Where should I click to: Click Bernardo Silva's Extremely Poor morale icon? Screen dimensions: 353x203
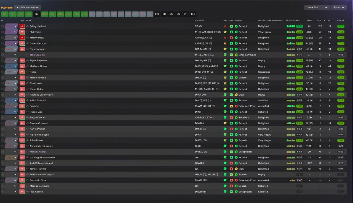[x=236, y=180]
